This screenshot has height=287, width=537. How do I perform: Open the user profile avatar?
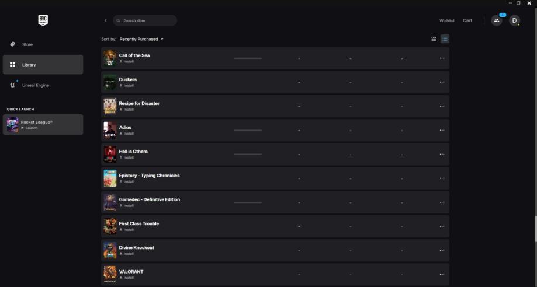pos(514,20)
